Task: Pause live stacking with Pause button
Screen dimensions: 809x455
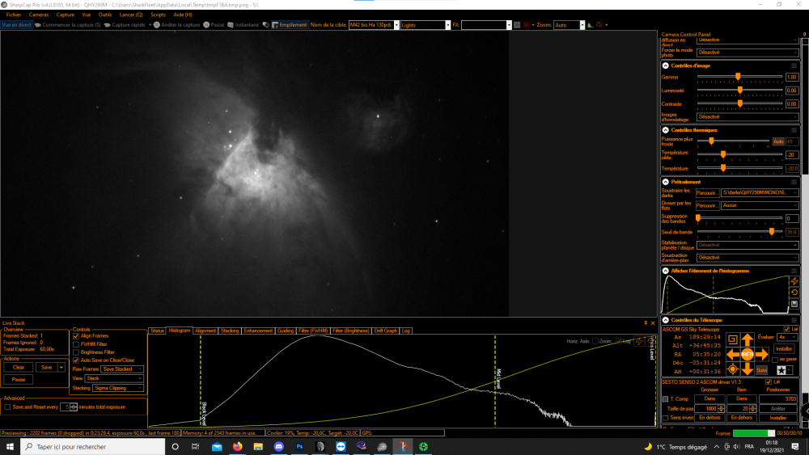Action: tap(19, 380)
